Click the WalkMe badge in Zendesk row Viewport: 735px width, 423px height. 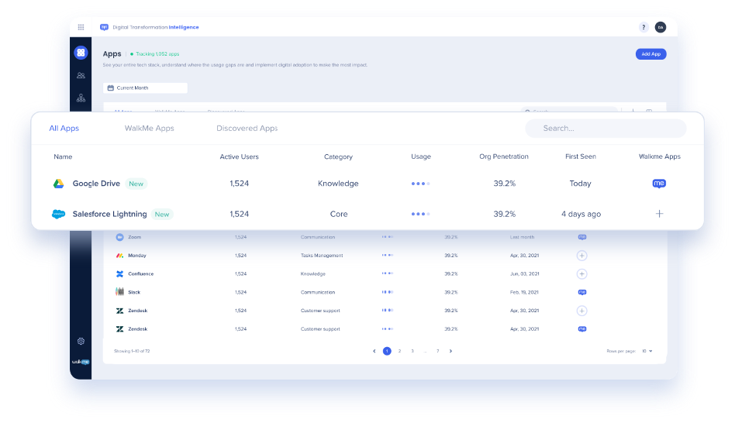click(x=581, y=328)
